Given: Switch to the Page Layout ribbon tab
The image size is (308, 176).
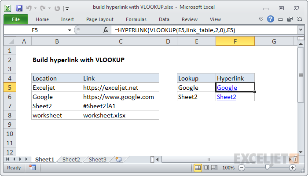Looking at the screenshot, I should [x=100, y=19].
